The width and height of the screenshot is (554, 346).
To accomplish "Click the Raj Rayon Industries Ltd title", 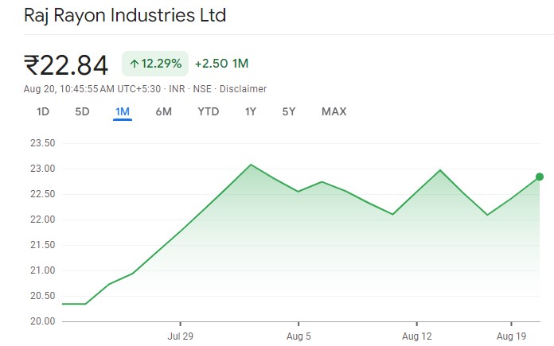I will [x=125, y=15].
